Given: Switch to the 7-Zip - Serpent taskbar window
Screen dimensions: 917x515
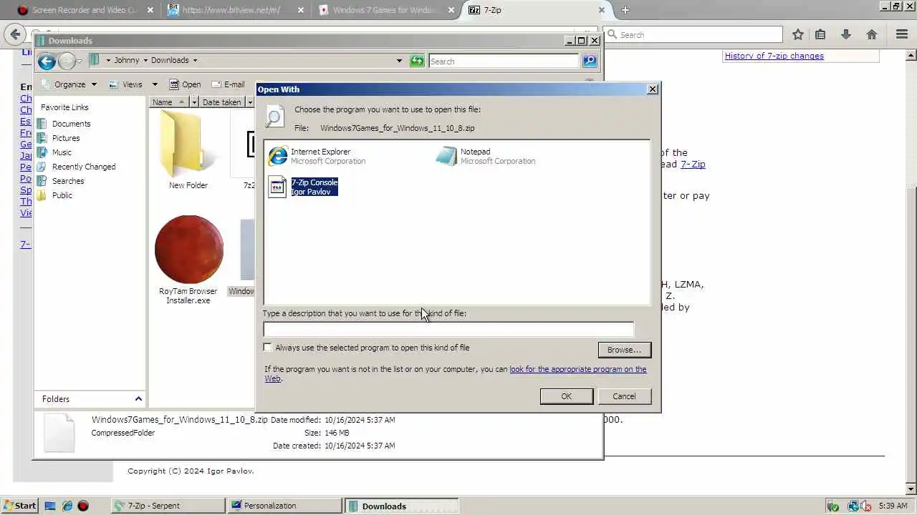Looking at the screenshot, I should [x=168, y=506].
